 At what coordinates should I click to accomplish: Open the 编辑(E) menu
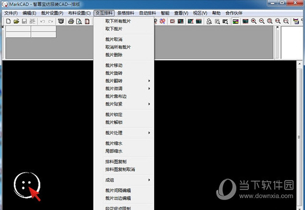(29, 13)
